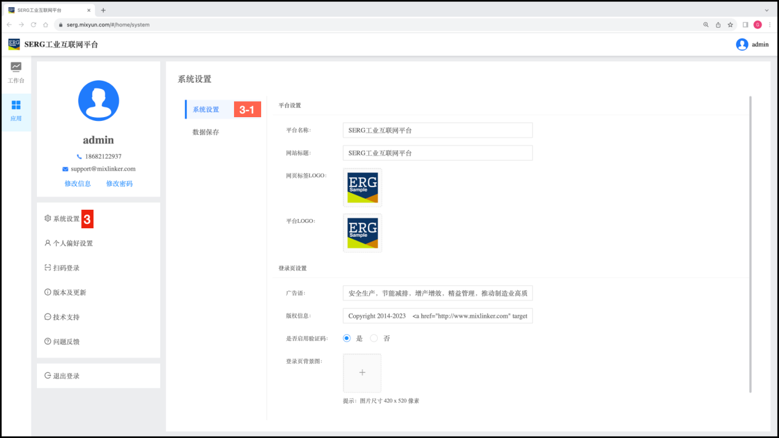Open new browser tab with plus icon
The width and height of the screenshot is (779, 438).
click(x=103, y=10)
